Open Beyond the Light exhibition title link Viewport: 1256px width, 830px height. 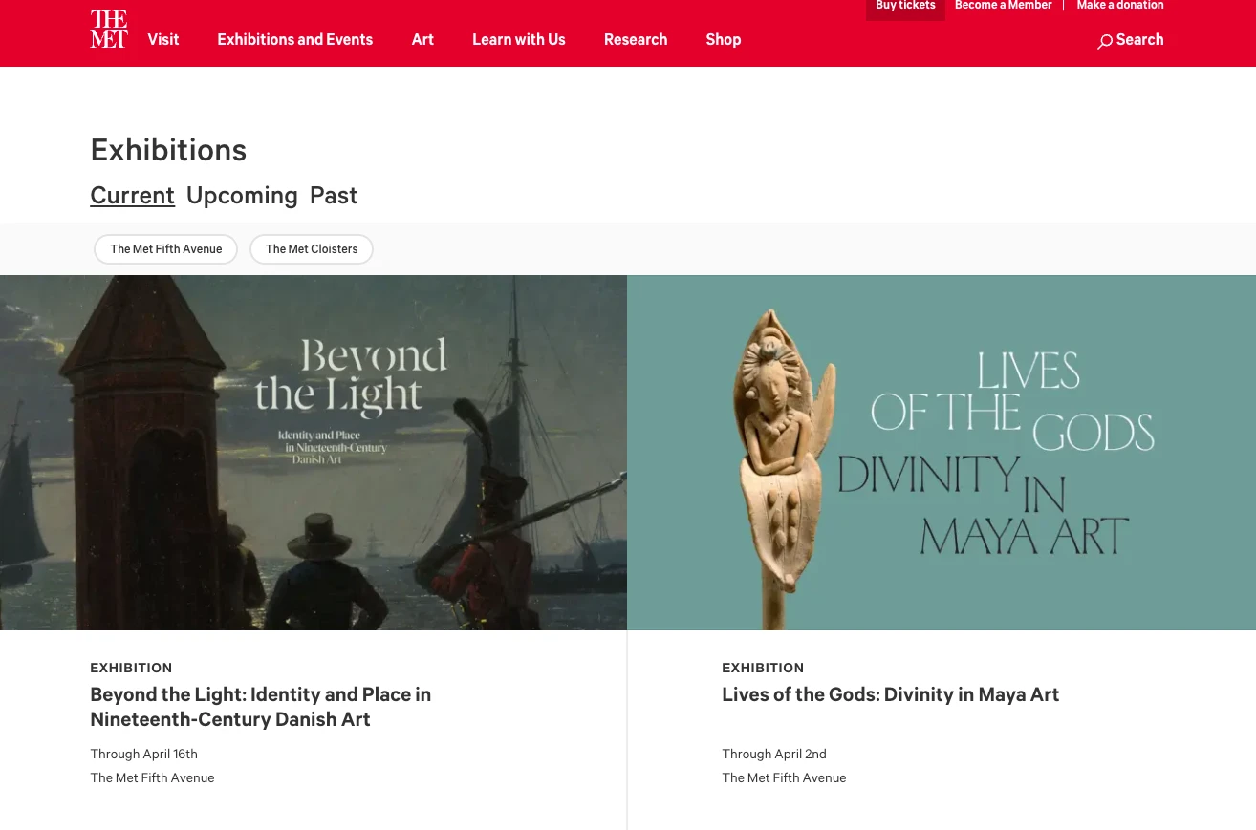pyautogui.click(x=261, y=707)
